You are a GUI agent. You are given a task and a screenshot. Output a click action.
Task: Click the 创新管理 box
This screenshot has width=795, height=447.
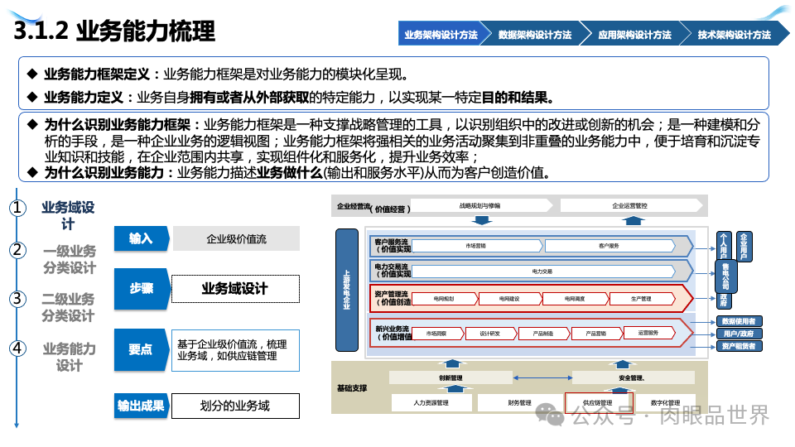(450, 377)
